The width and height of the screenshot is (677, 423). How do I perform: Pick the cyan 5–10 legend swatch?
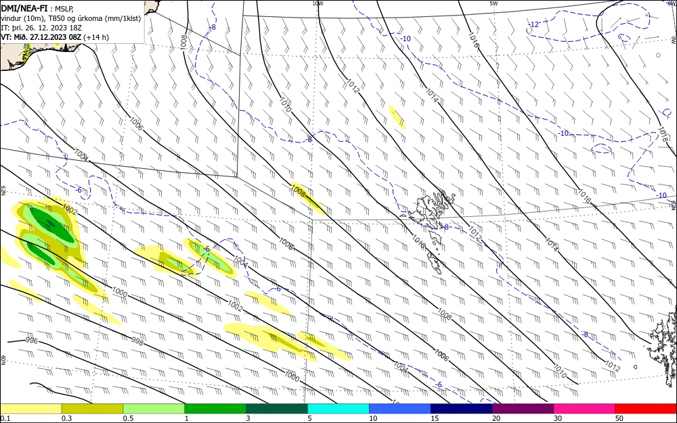[x=338, y=409]
